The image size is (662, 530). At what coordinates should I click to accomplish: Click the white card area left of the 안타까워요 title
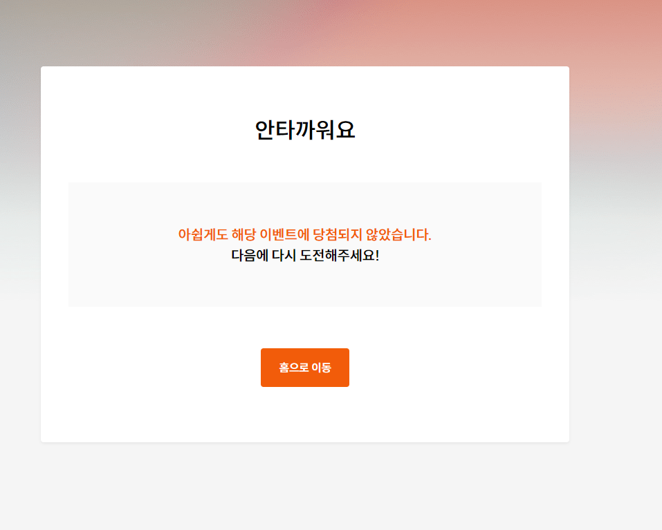coord(148,130)
